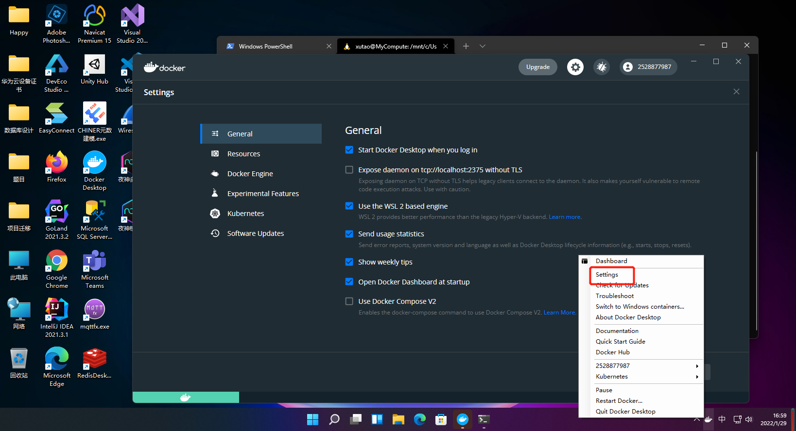Open Microsoft Edge from the taskbar

420,419
